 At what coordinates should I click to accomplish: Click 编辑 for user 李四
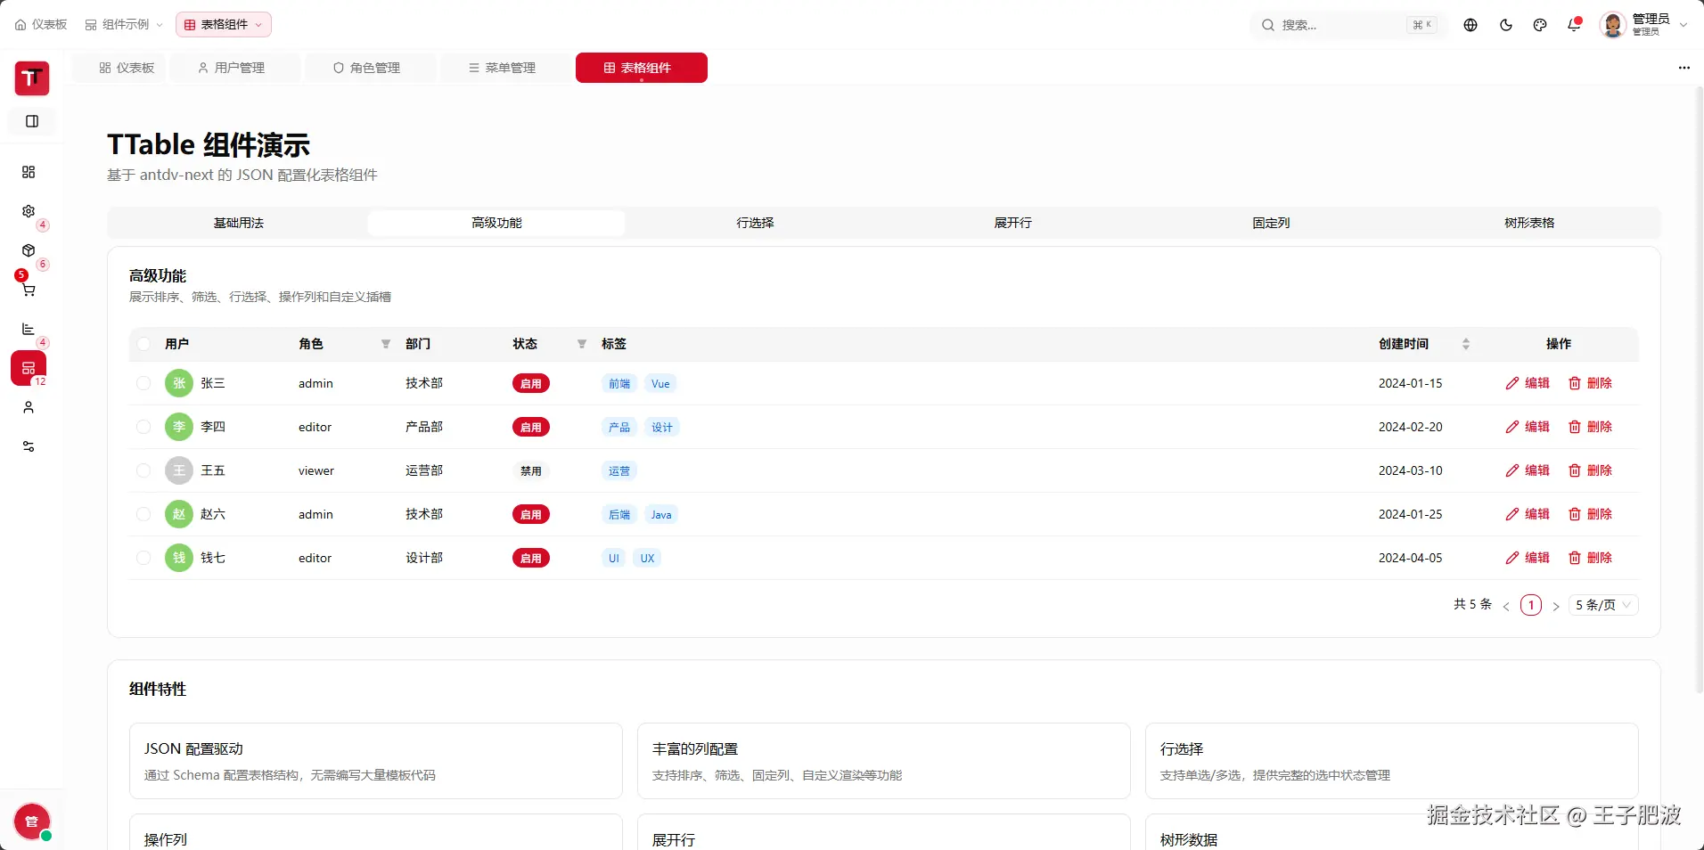[1528, 427]
